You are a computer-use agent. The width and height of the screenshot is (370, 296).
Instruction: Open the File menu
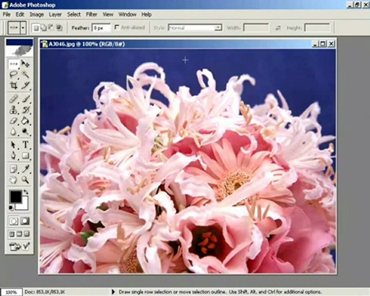pos(7,14)
